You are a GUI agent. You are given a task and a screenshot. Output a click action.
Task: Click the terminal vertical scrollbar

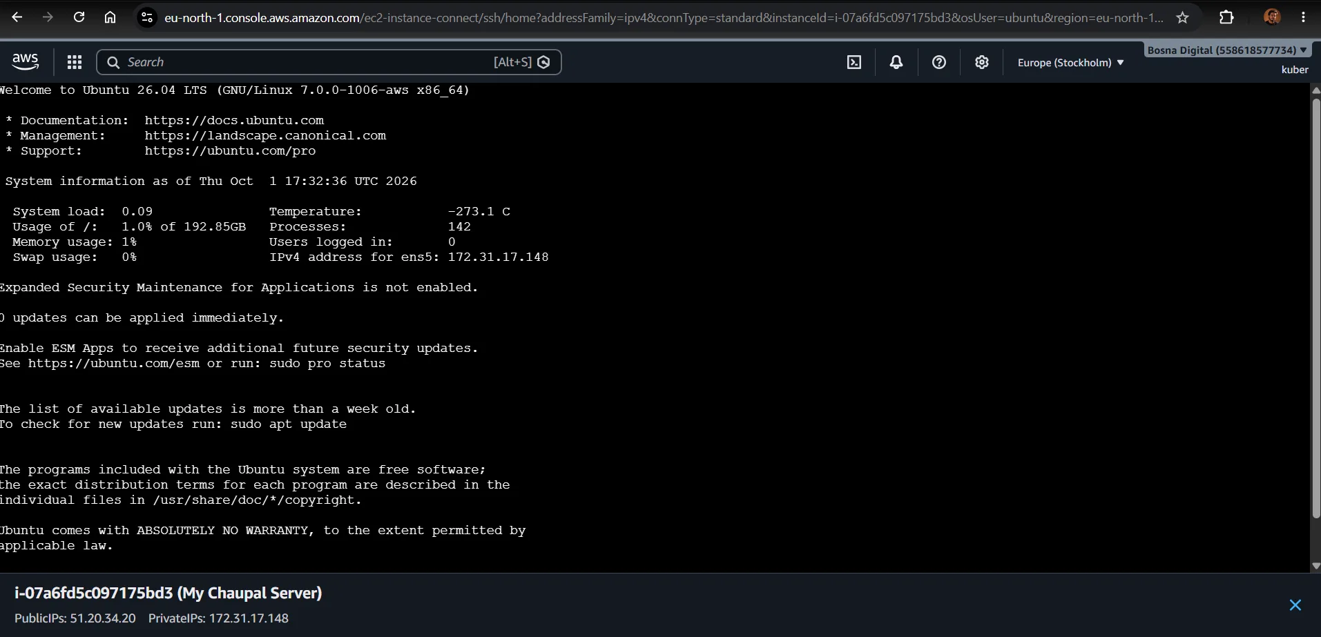point(1315,307)
